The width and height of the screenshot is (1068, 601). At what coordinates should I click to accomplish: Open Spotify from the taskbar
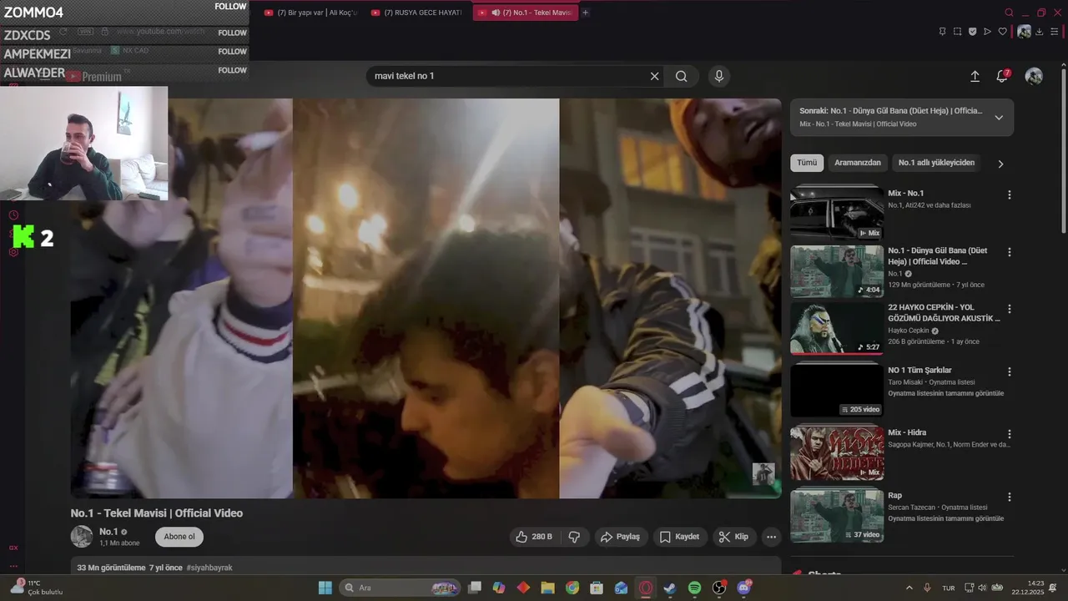694,588
